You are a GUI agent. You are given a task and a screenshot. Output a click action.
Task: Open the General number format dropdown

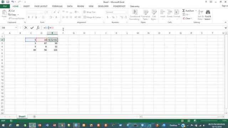point(126,12)
